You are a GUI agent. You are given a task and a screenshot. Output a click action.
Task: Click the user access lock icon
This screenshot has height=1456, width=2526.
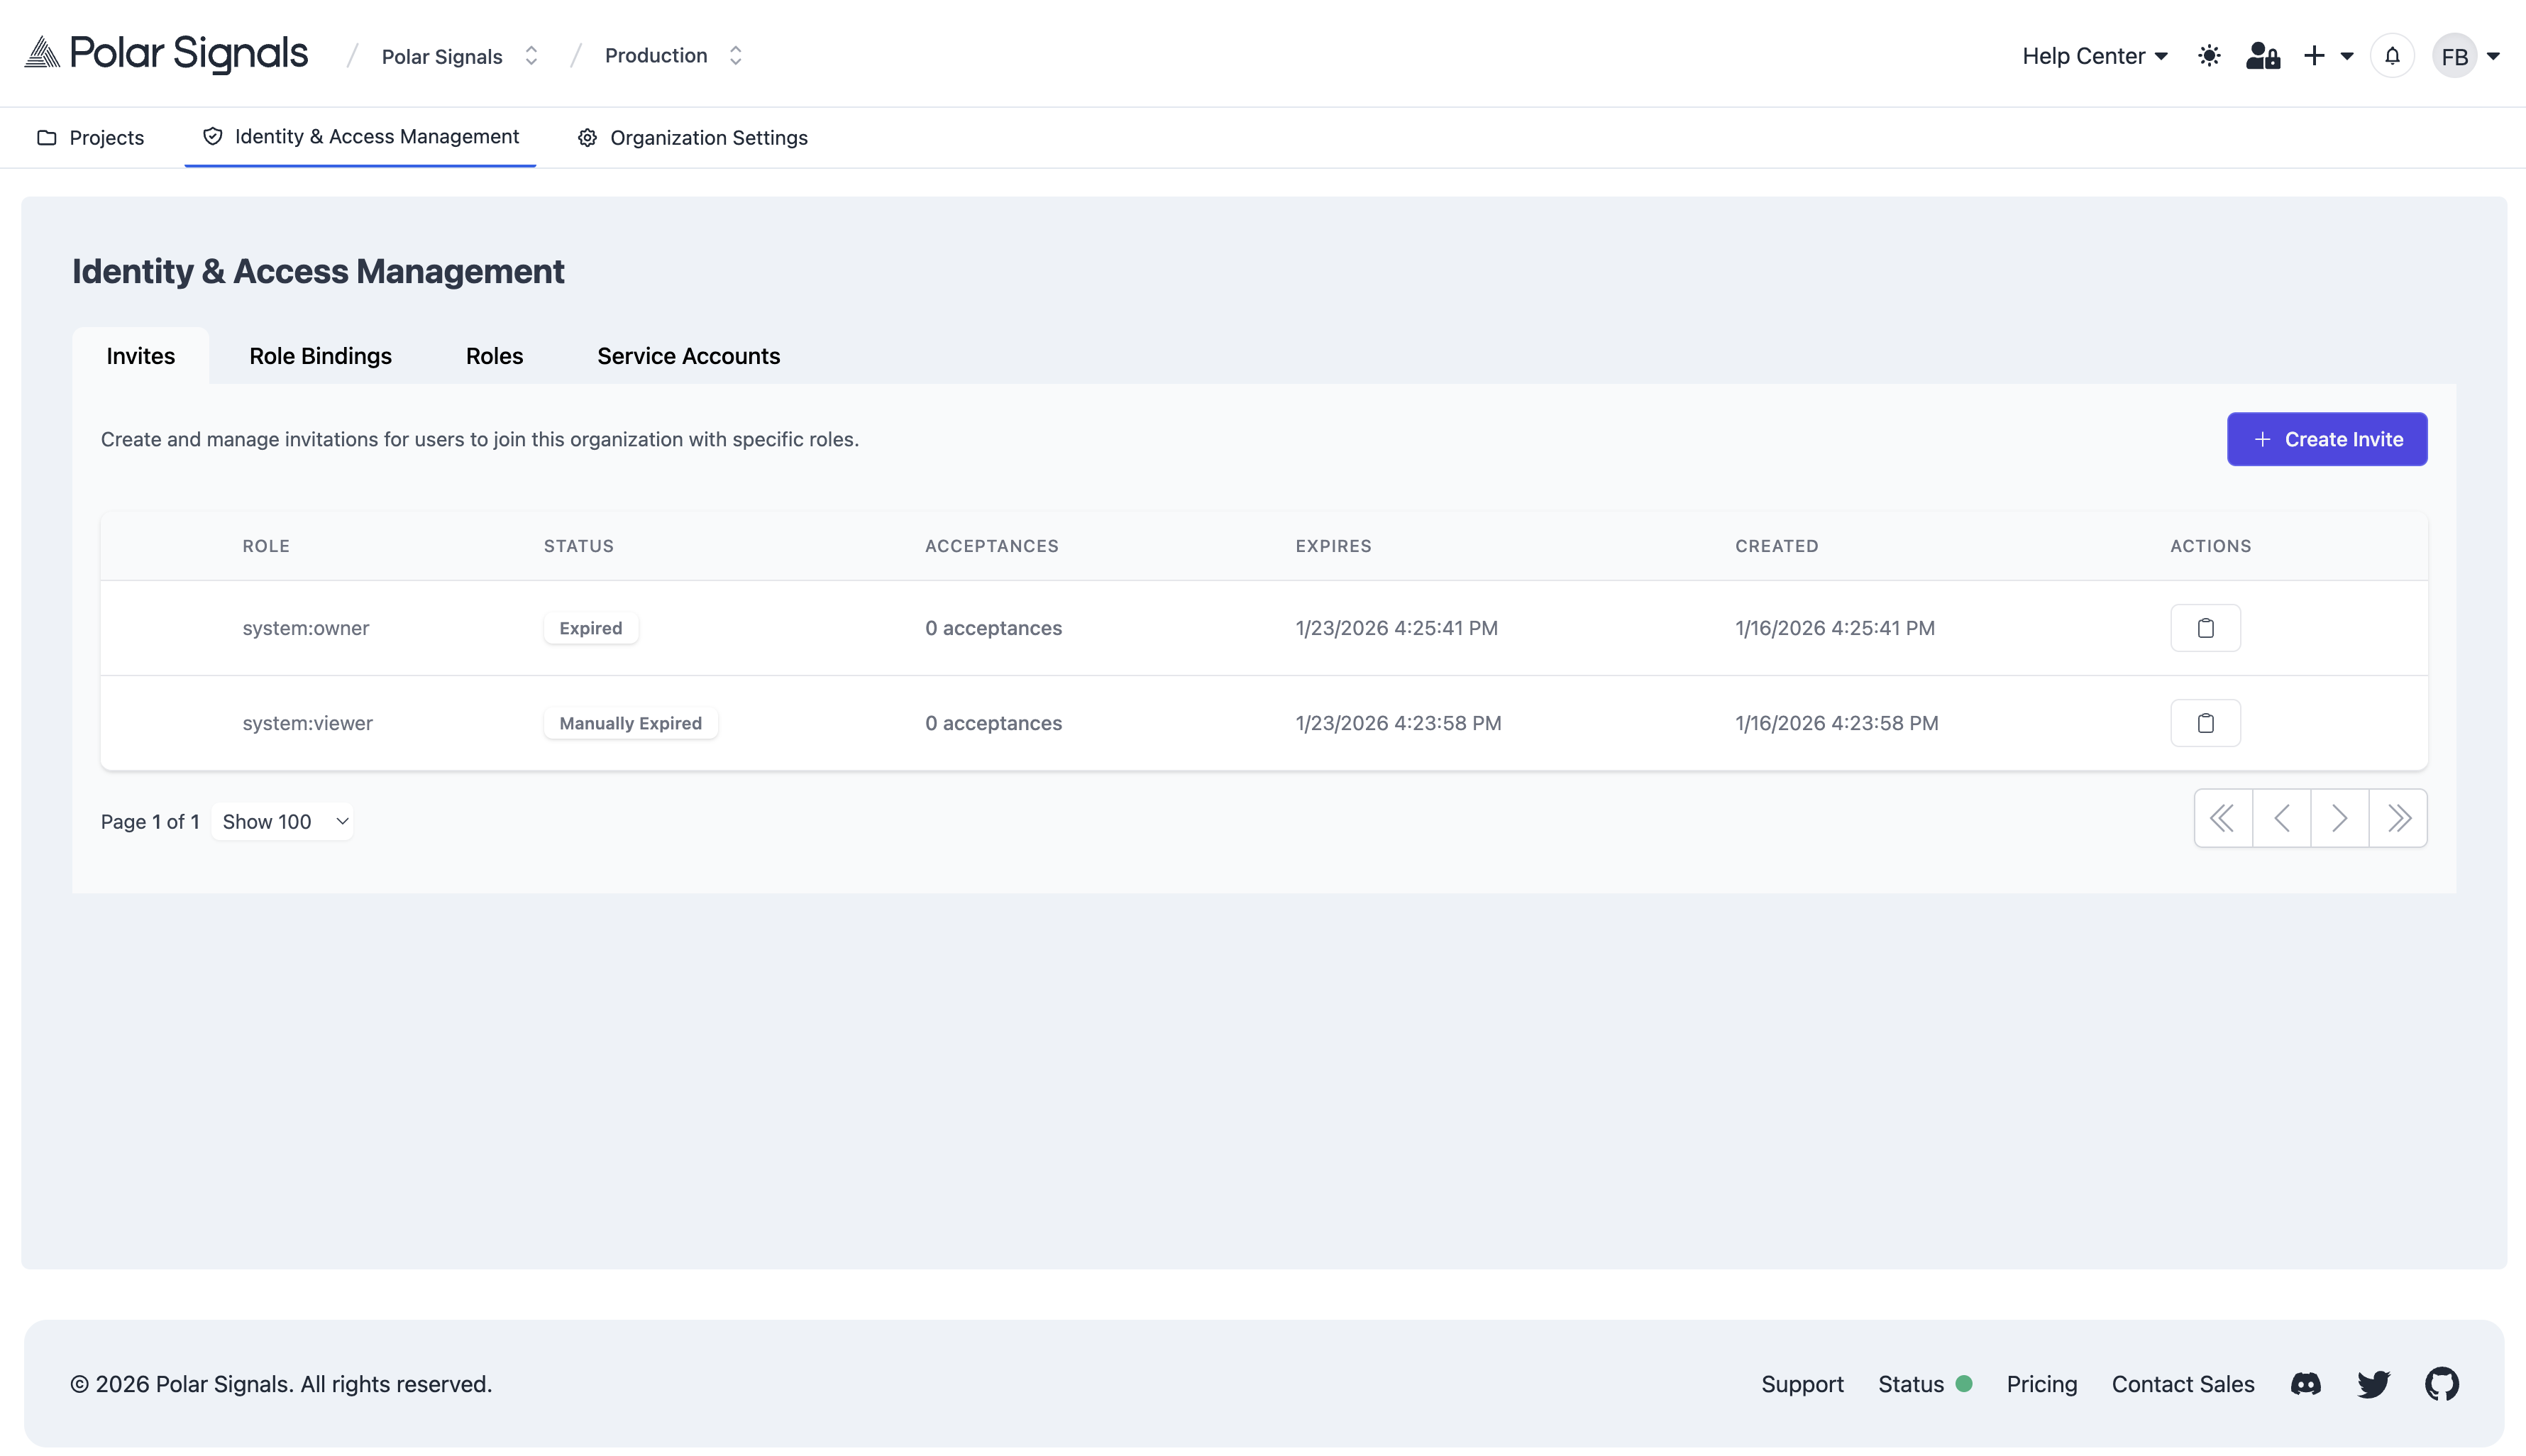2262,56
